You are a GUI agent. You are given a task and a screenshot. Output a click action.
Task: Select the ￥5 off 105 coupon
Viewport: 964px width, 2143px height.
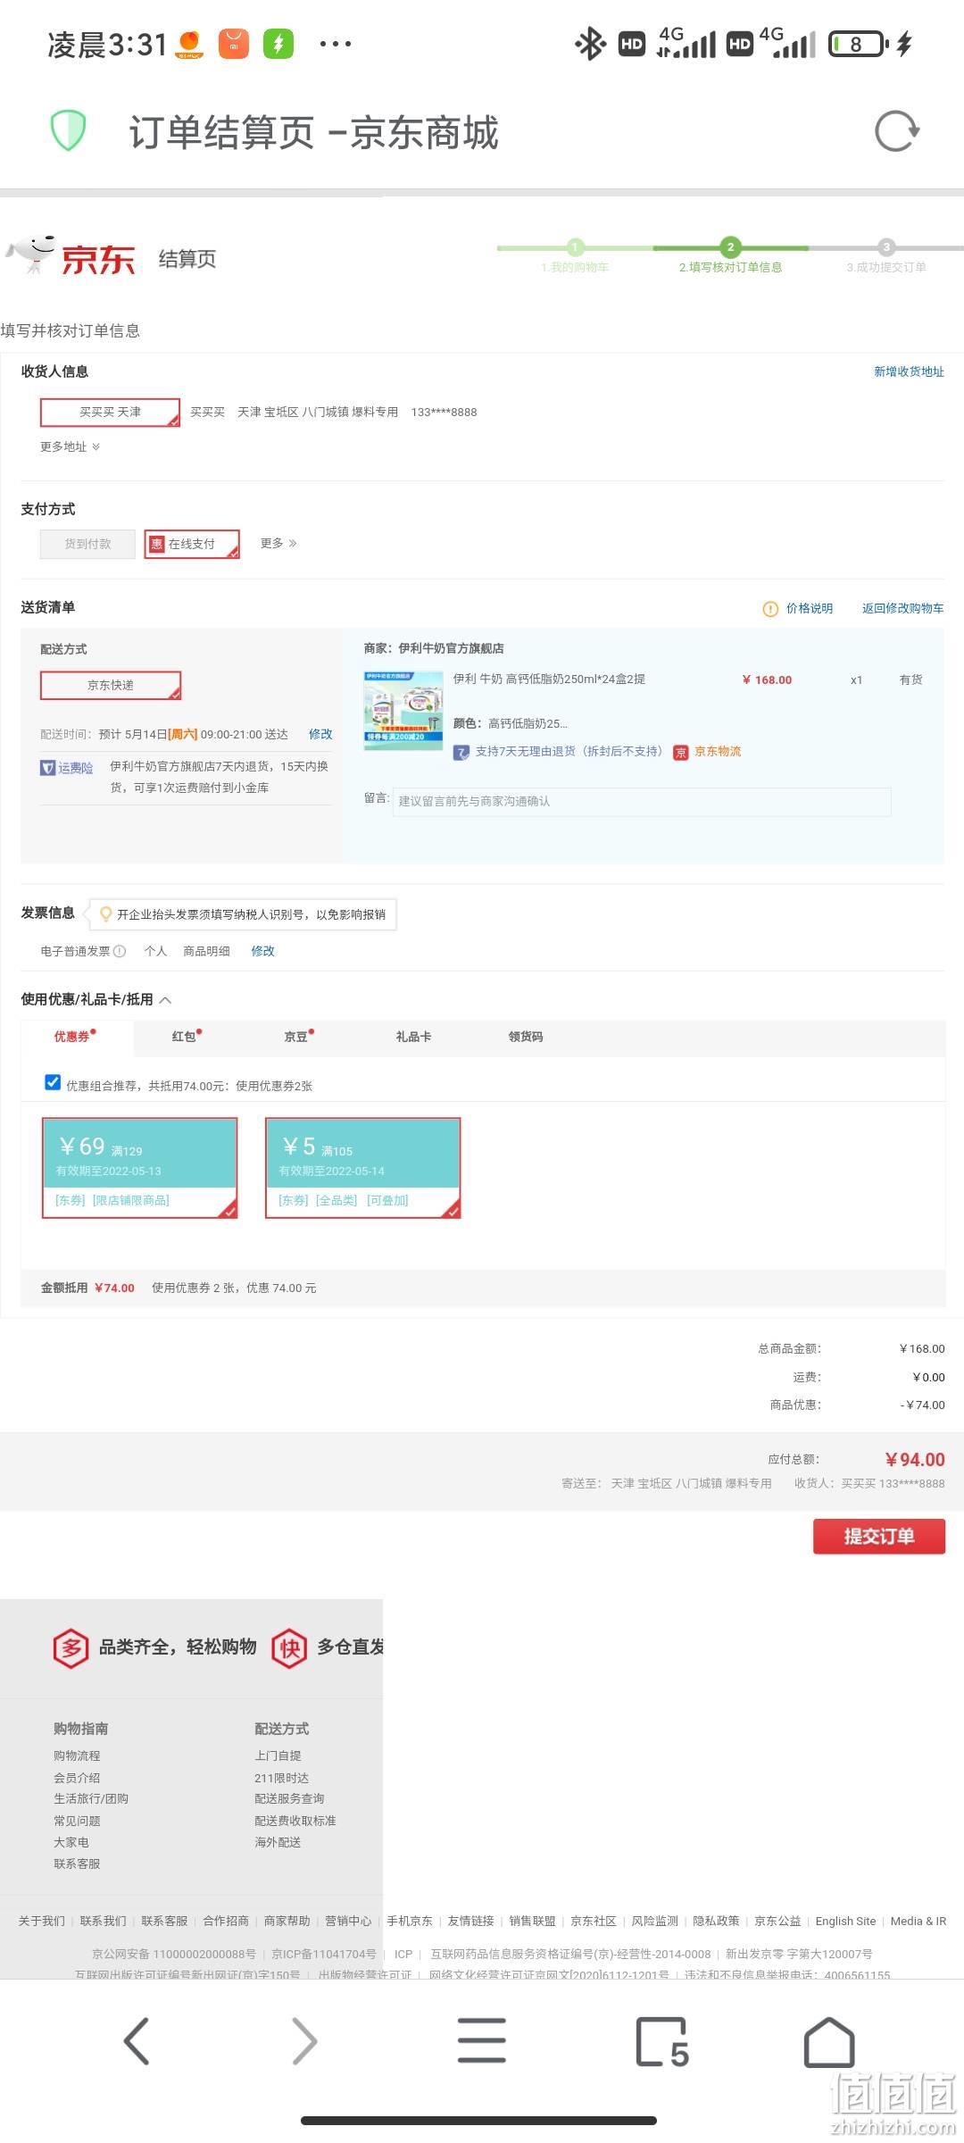coord(363,1168)
